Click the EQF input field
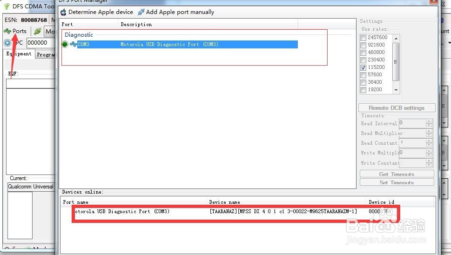This screenshot has width=451, height=255. (x=31, y=83)
